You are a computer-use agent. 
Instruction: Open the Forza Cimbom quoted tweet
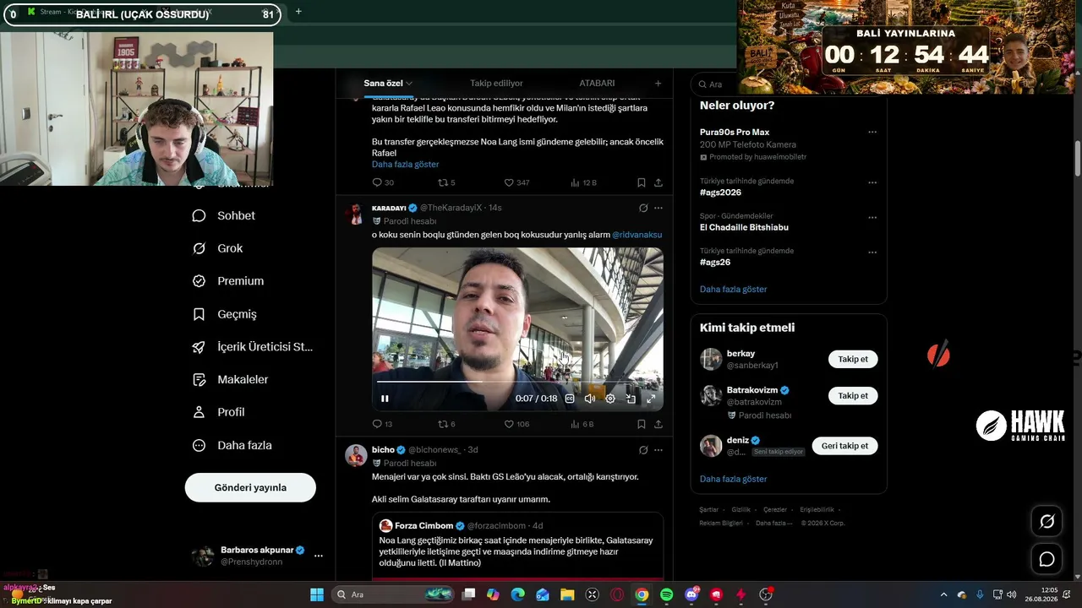(x=517, y=546)
